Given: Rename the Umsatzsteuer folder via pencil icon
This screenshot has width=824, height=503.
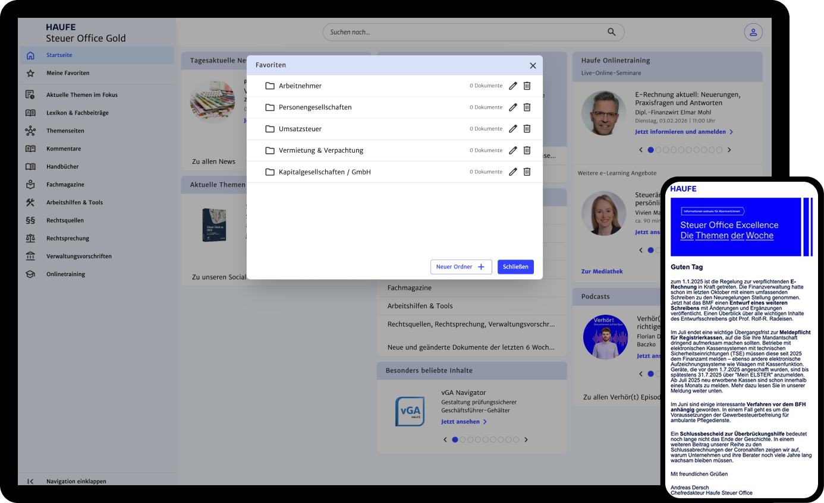Looking at the screenshot, I should tap(513, 129).
